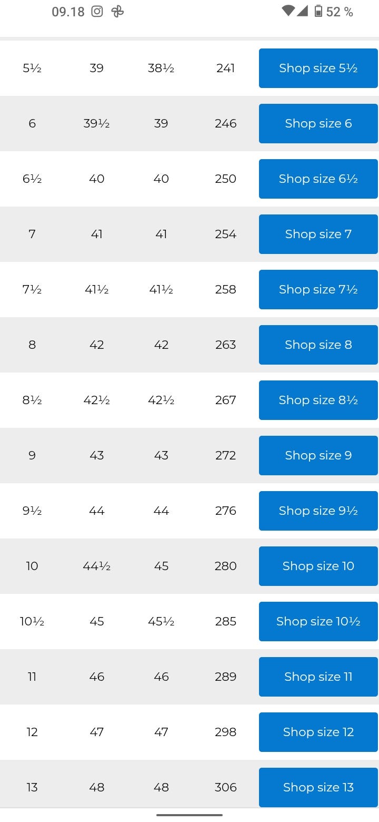Open Shop size 8½
Image resolution: width=379 pixels, height=822 pixels.
tap(318, 400)
